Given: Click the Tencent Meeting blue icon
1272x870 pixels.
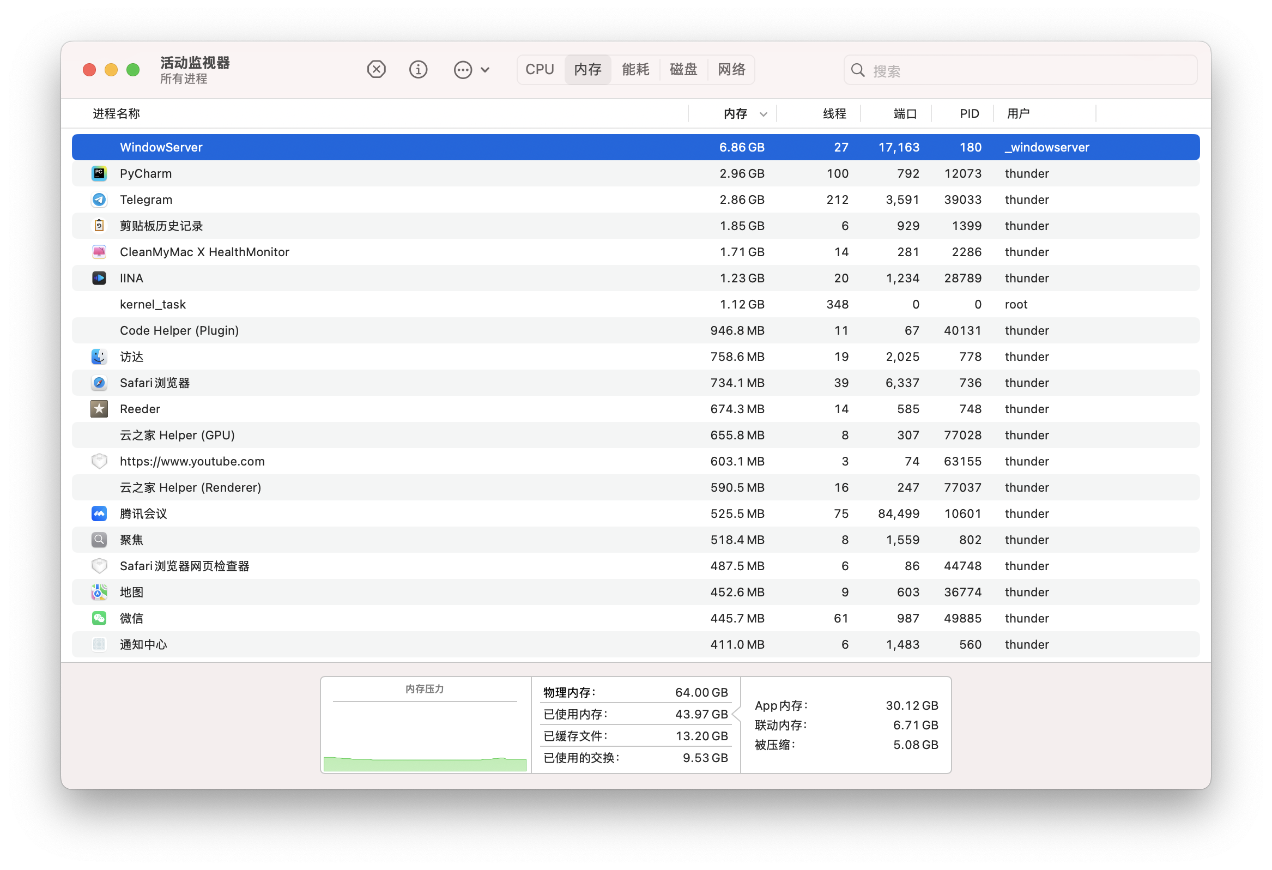Looking at the screenshot, I should click(99, 513).
